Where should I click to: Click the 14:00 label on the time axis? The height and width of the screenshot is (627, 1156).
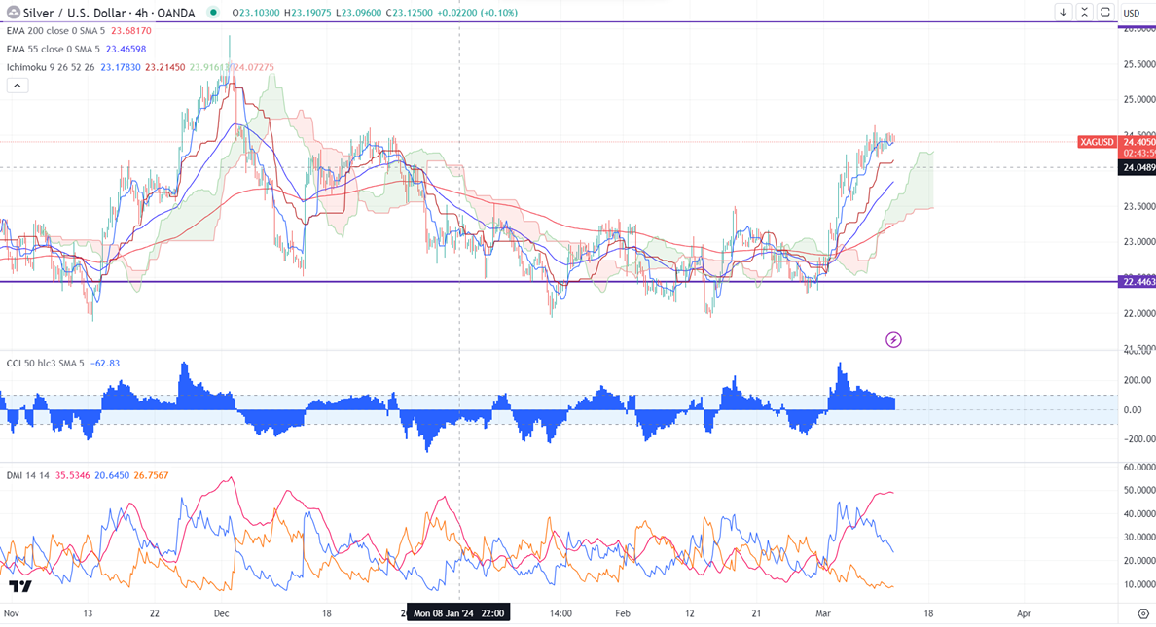click(560, 613)
